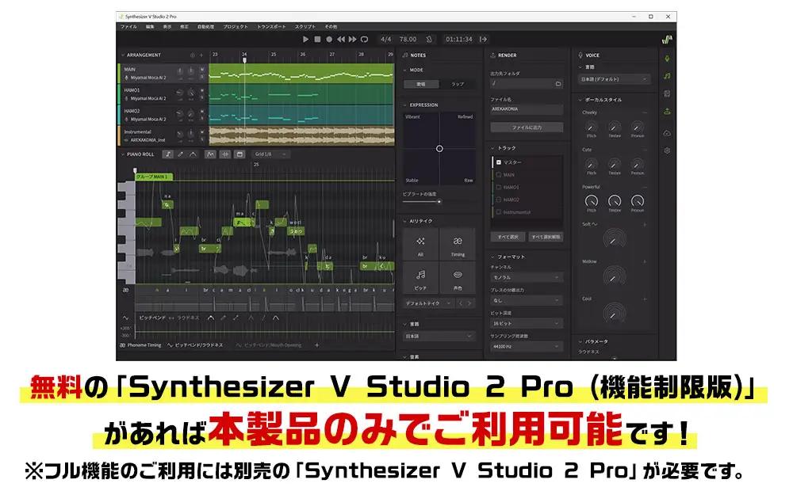The image size is (793, 491).
Task: Click the phoneme ae icon below piano roll
Action: click(x=125, y=290)
